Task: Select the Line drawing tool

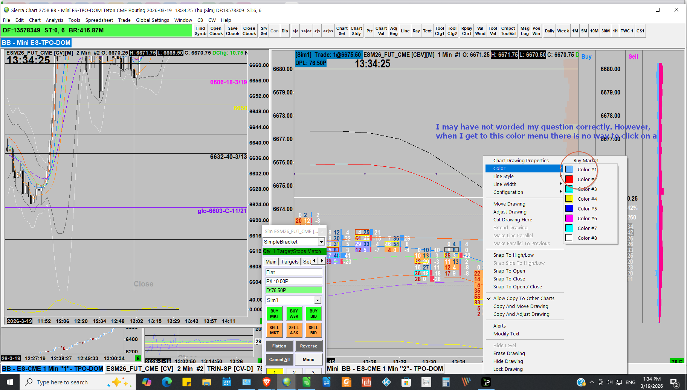Action: [x=405, y=31]
